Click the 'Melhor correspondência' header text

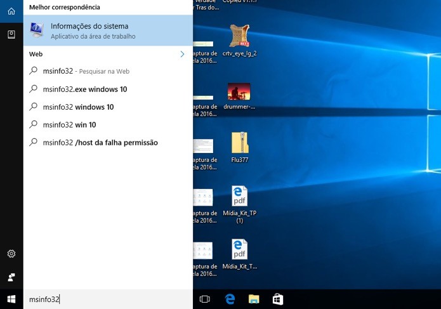click(x=65, y=8)
